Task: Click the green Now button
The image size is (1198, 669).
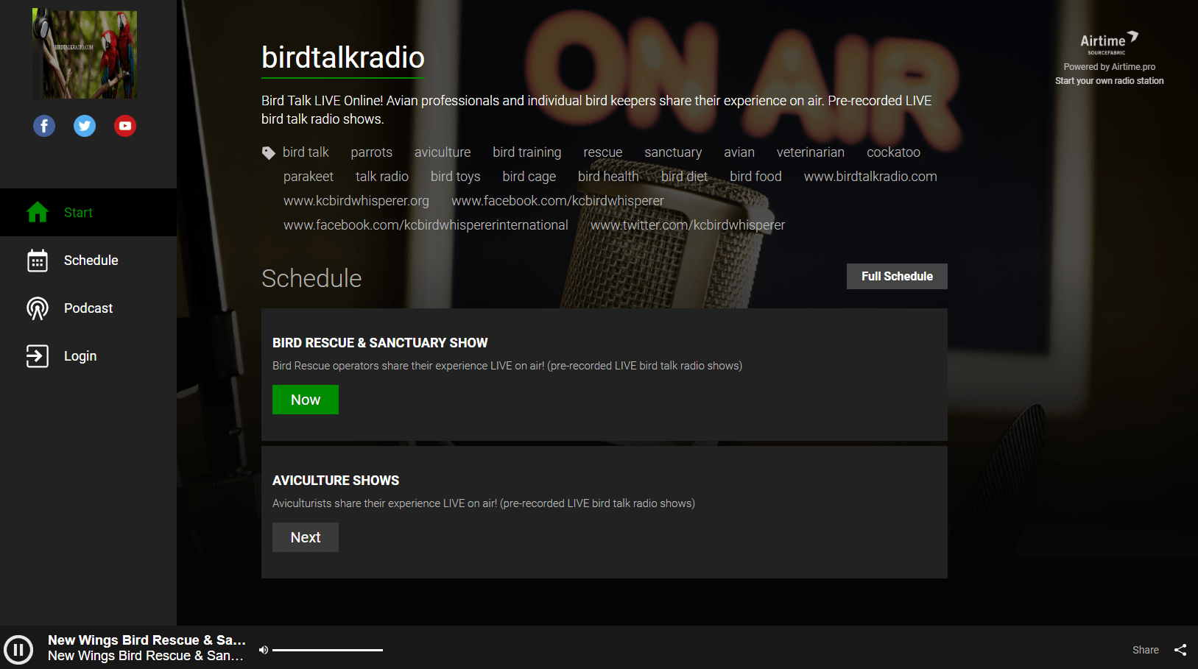Action: (306, 400)
